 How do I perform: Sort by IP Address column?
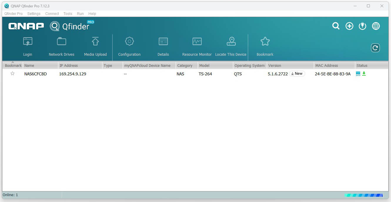80,65
